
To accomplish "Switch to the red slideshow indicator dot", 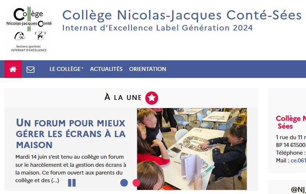I will coord(136,183).
